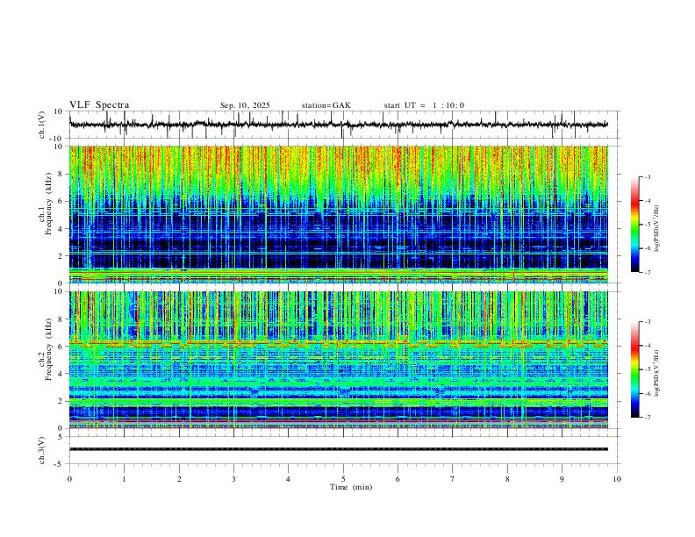Click the "-7" tick on ch.1 colorbar
This screenshot has width=695, height=537.
click(648, 273)
